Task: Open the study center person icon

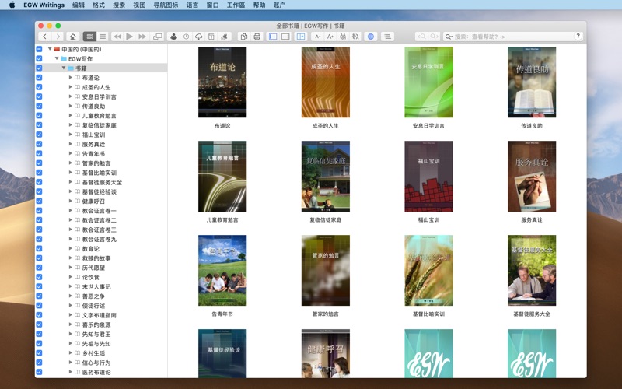Action: [173, 37]
